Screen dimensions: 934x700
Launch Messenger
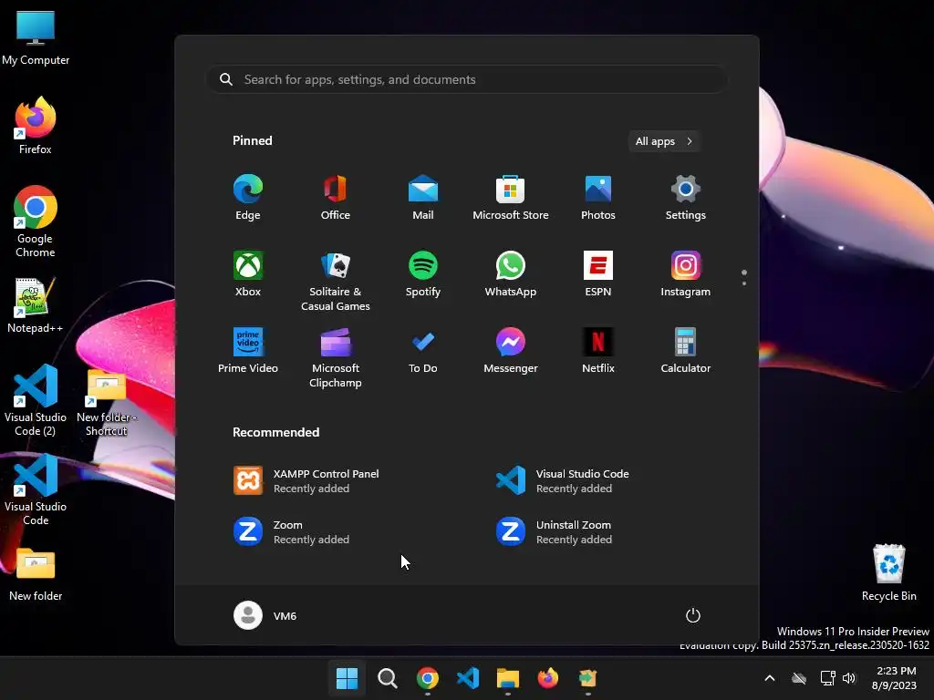pos(511,351)
